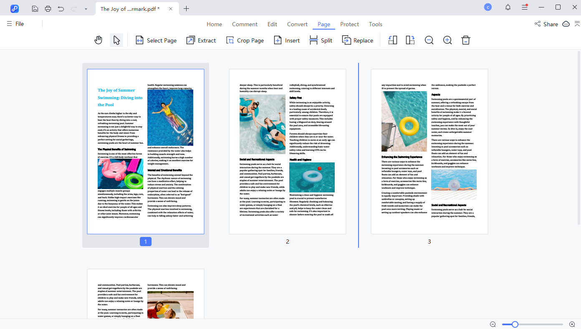Open the hamburger menu beside File
The height and width of the screenshot is (329, 581).
(9, 24)
